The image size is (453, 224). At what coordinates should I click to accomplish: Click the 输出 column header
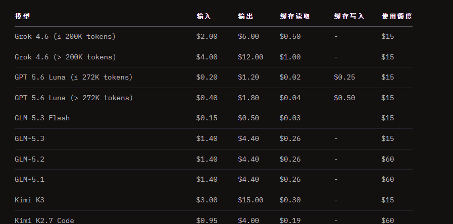(x=245, y=17)
